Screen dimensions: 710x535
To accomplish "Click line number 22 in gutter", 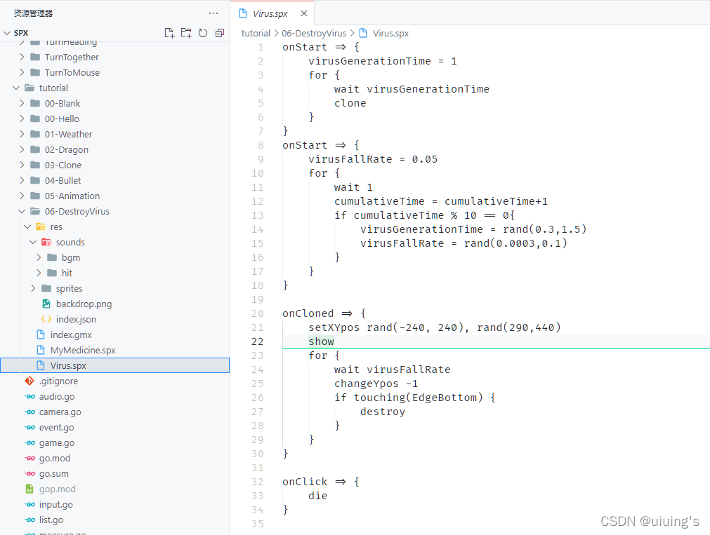I will (x=257, y=341).
